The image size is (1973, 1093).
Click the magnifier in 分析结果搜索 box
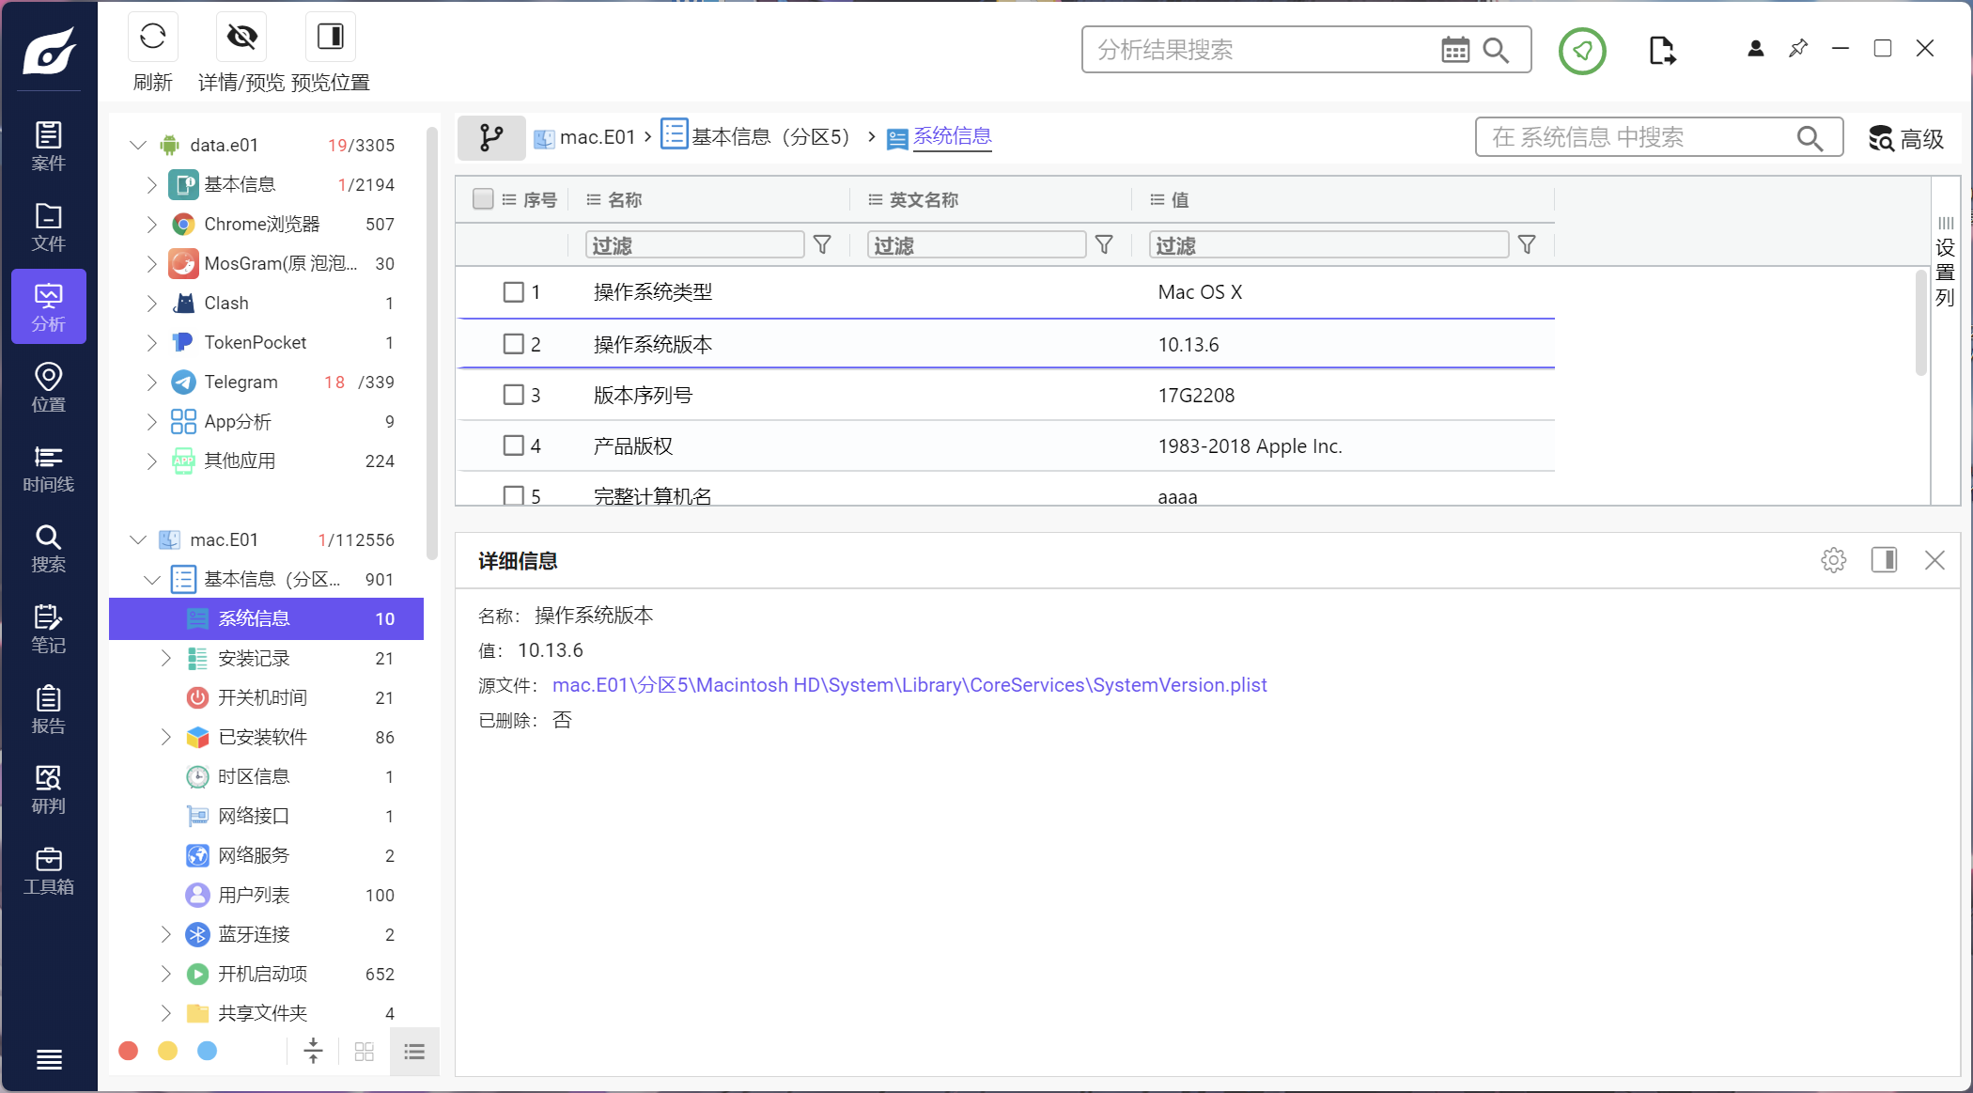click(x=1496, y=50)
